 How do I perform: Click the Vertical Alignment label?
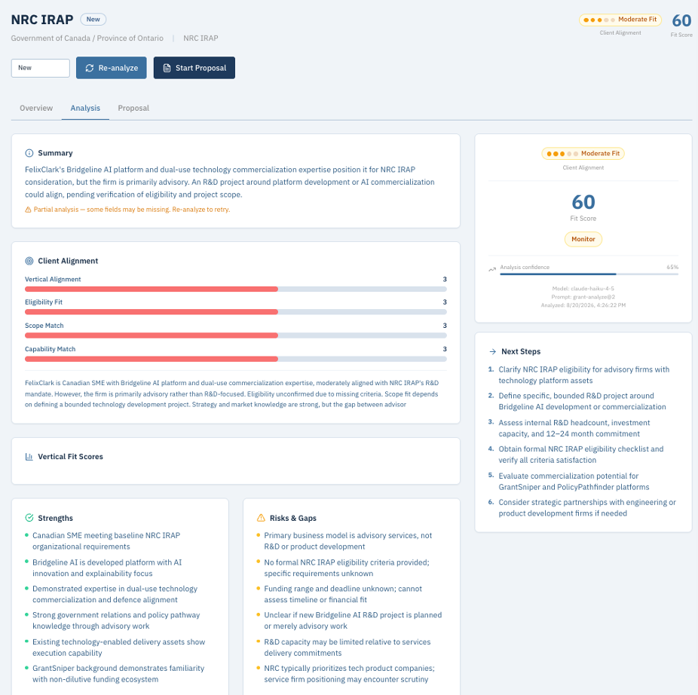click(x=53, y=279)
